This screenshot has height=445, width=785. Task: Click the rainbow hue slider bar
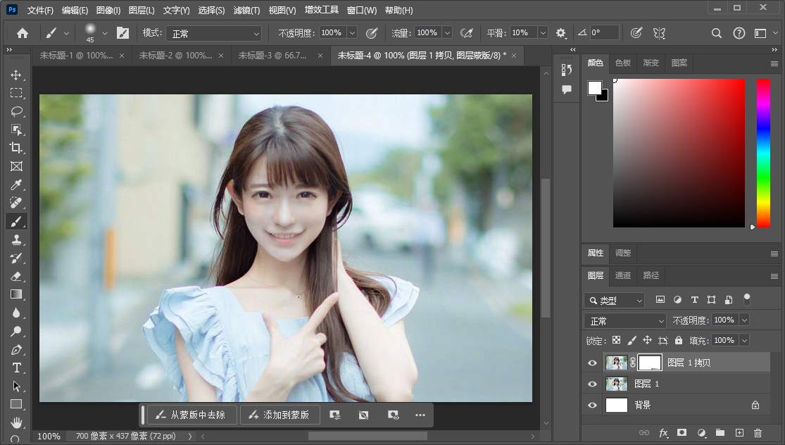[763, 153]
